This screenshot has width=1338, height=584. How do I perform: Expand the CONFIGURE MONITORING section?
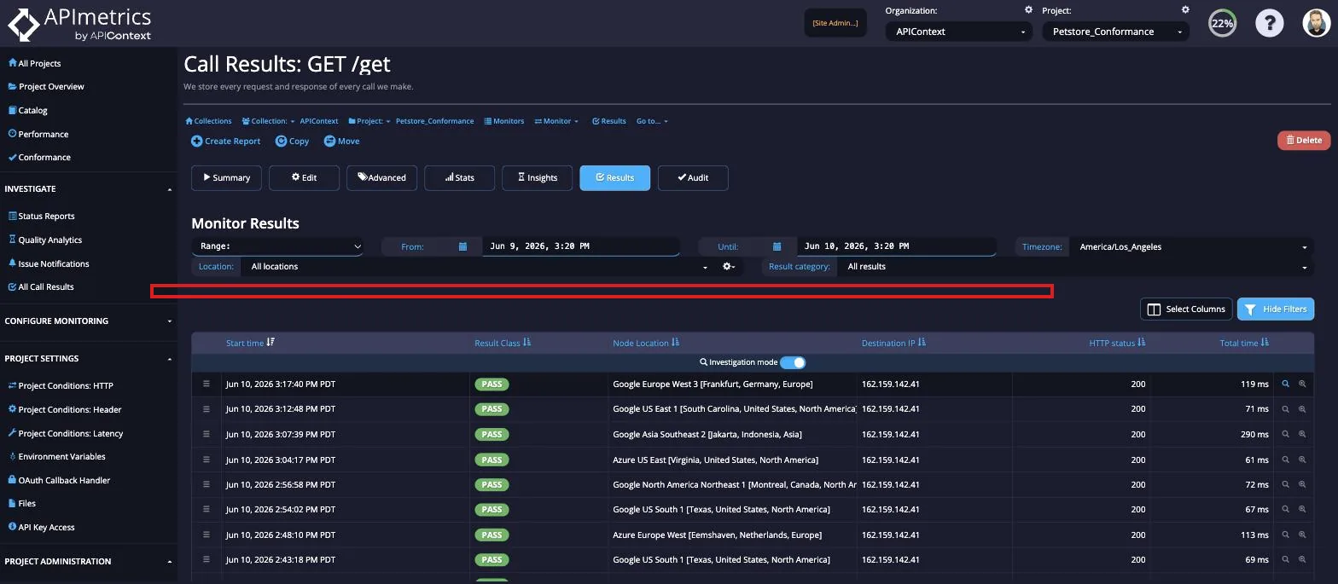coord(87,321)
